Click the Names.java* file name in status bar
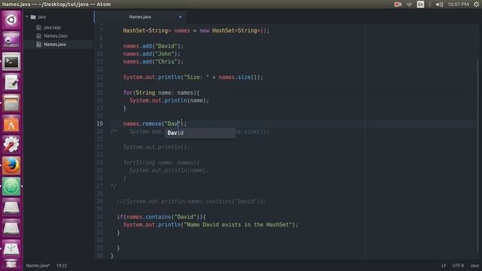This screenshot has width=482, height=271. point(38,266)
